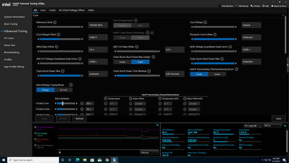Viewport: 289px width, 163px height.
Task: Open Core Voltage Offset 0.000 V dropdown
Action: tap(98, 37)
